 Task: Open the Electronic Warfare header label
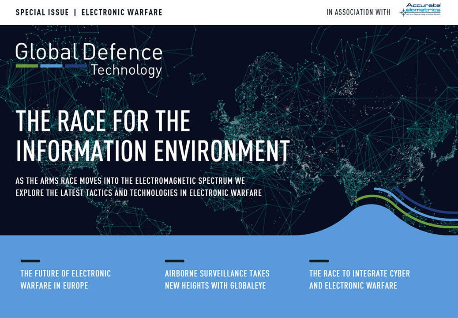point(122,12)
